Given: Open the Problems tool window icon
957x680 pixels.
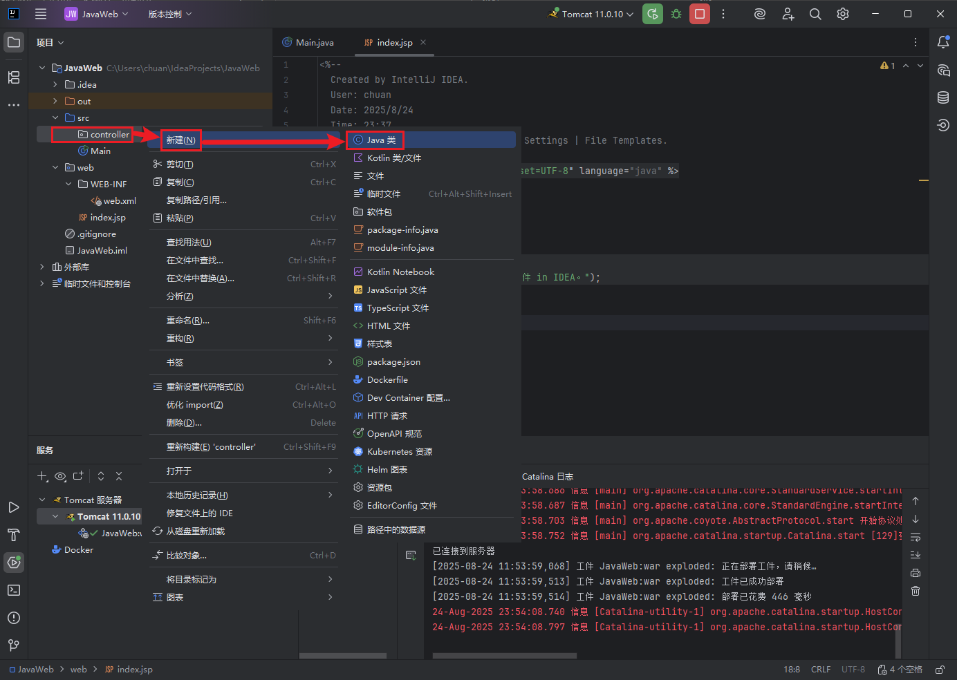Looking at the screenshot, I should pos(14,618).
